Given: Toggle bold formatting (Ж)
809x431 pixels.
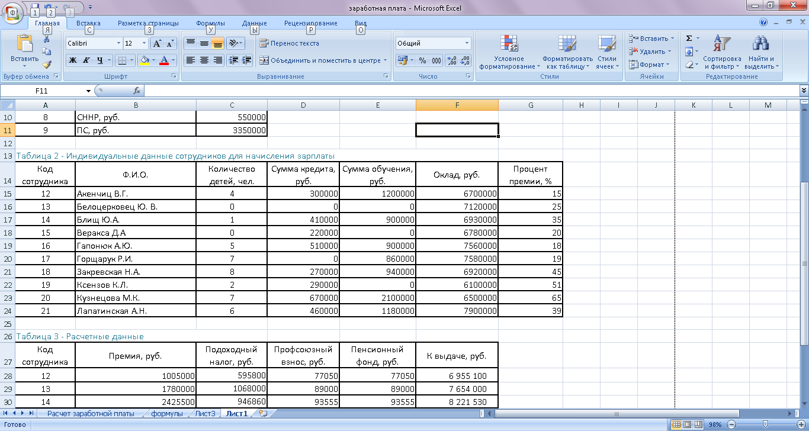Looking at the screenshot, I should [72, 60].
